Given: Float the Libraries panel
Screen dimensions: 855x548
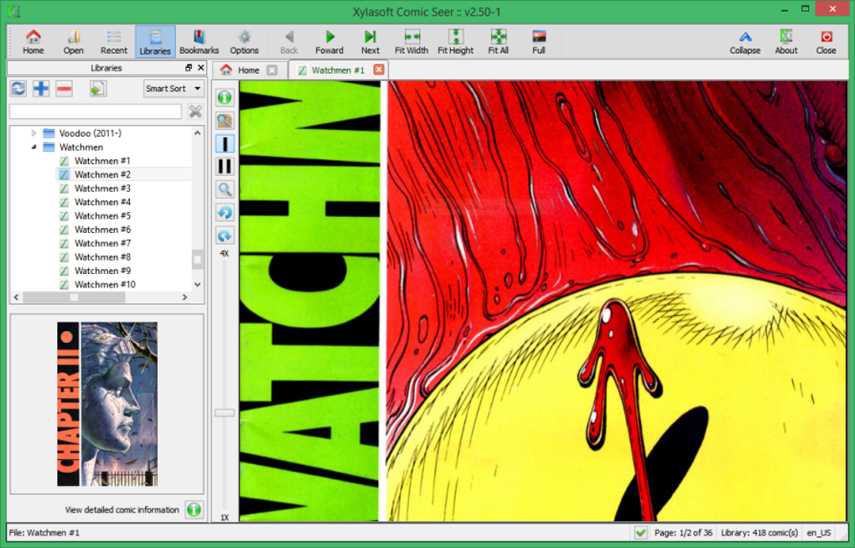Looking at the screenshot, I should (x=188, y=68).
